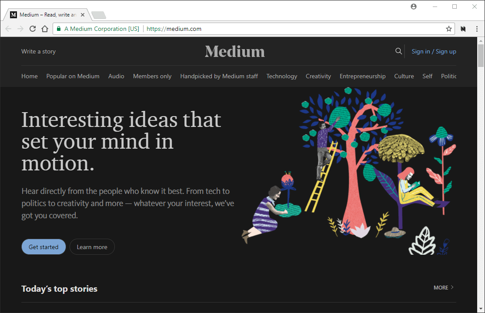Click the extension icon beside the menu
Image resolution: width=485 pixels, height=313 pixels.
[463, 29]
